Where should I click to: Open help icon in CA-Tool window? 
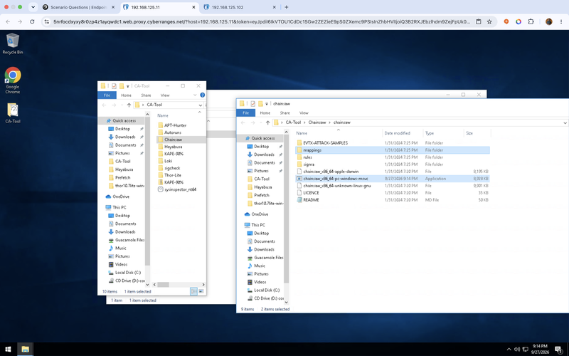point(203,95)
